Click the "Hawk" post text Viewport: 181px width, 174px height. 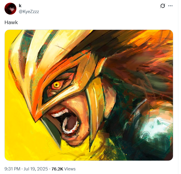point(11,22)
